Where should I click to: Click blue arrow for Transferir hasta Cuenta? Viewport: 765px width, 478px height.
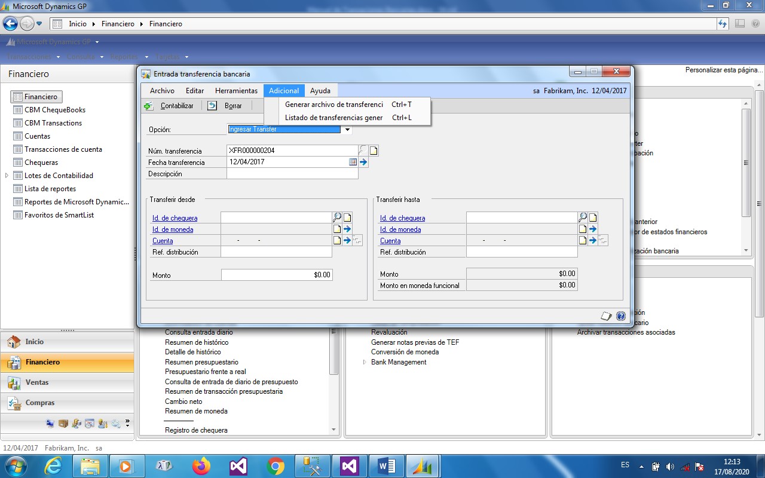pyautogui.click(x=593, y=240)
